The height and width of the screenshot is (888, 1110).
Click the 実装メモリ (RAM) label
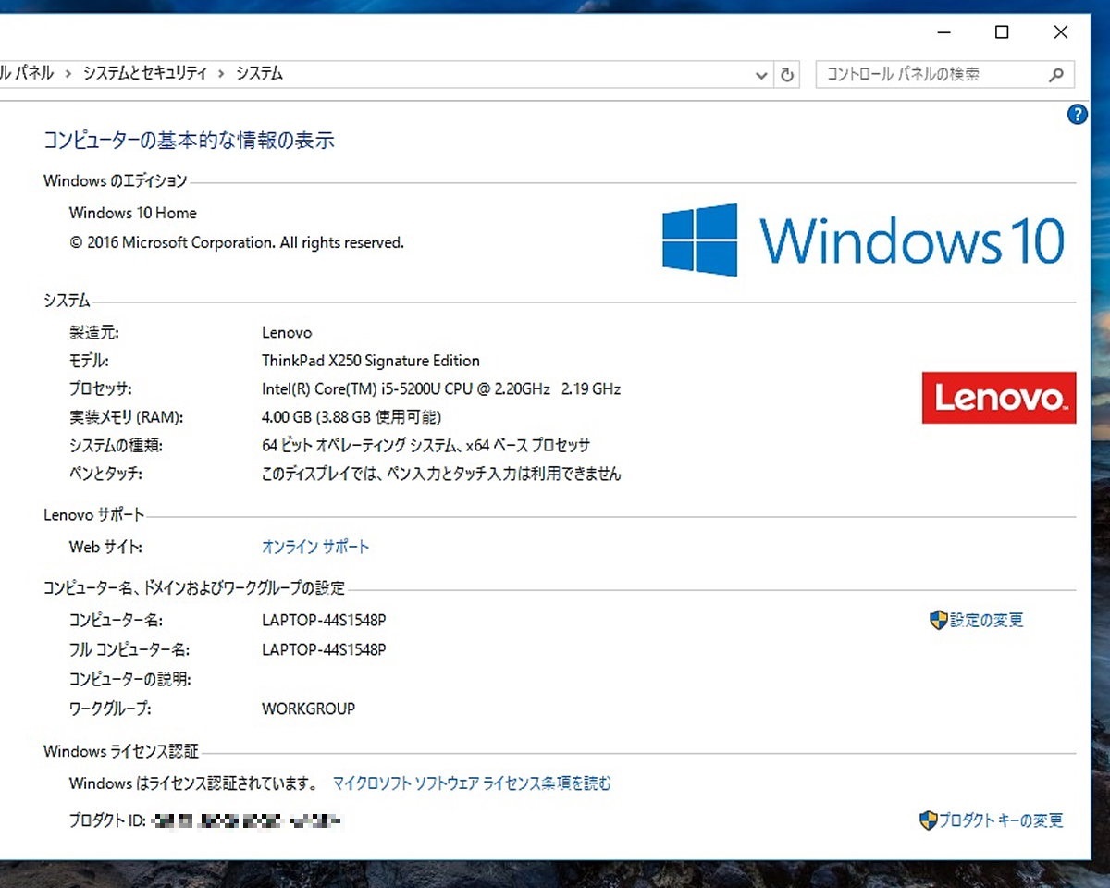point(126,417)
